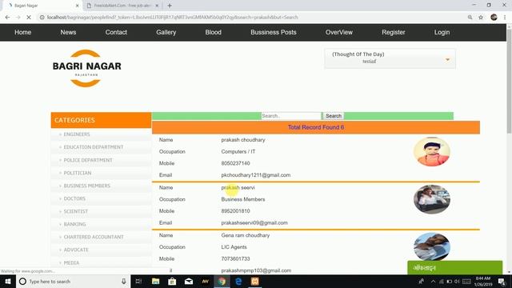This screenshot has width=512, height=288.
Task: Close the Bagri Nagar tab
Action: (77, 6)
